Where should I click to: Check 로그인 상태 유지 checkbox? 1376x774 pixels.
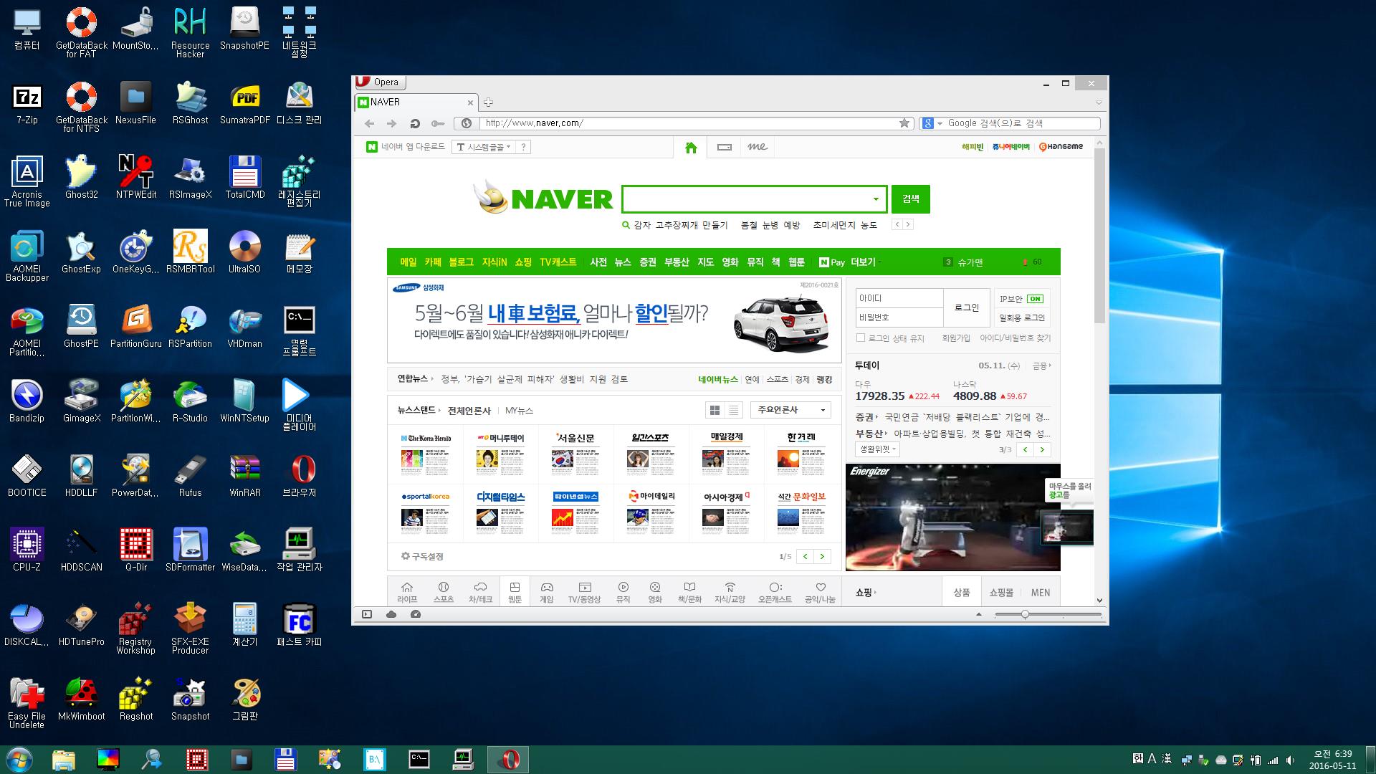[x=861, y=338]
